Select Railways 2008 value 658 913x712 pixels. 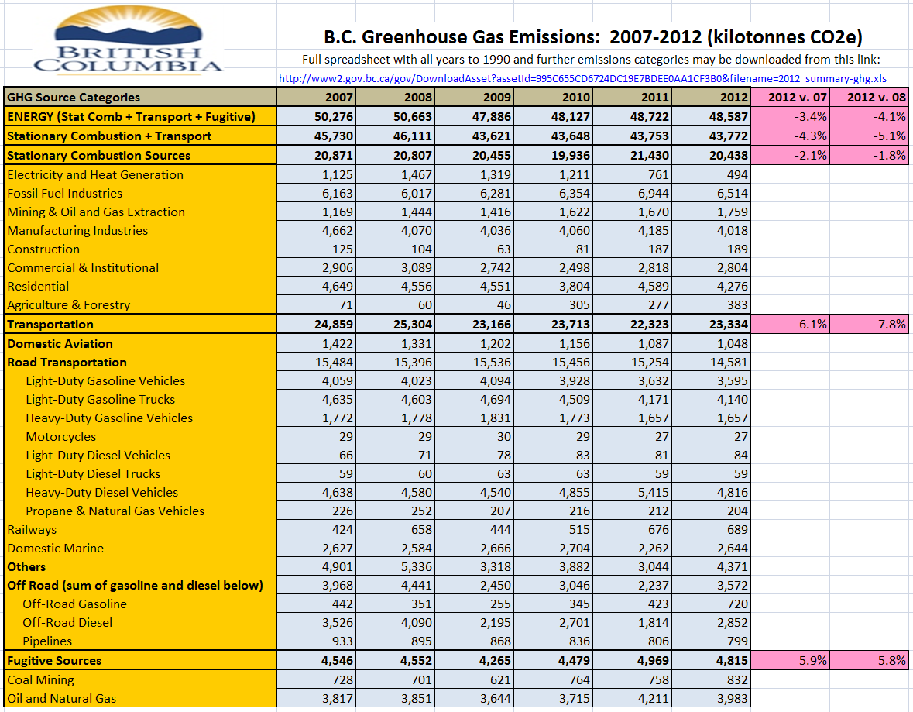coord(396,530)
